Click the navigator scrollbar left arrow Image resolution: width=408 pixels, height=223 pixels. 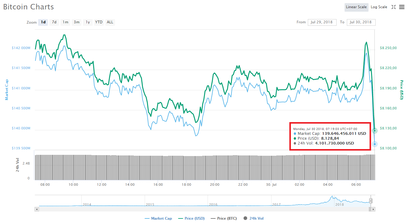pyautogui.click(x=37, y=209)
